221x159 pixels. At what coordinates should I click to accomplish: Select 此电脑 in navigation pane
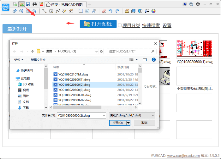coord(23,78)
